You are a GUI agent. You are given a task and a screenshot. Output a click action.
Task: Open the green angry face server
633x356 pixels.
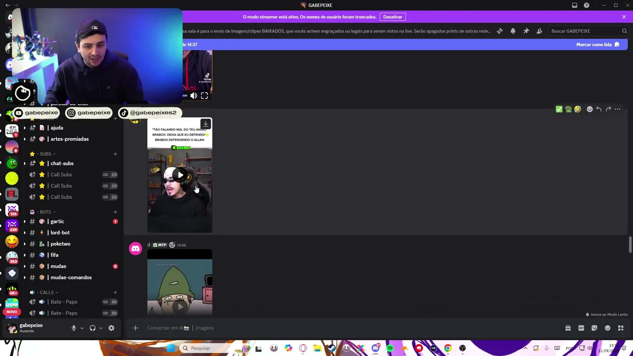[12, 162]
